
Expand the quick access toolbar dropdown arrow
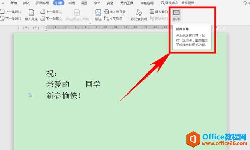click(x=2, y=3)
